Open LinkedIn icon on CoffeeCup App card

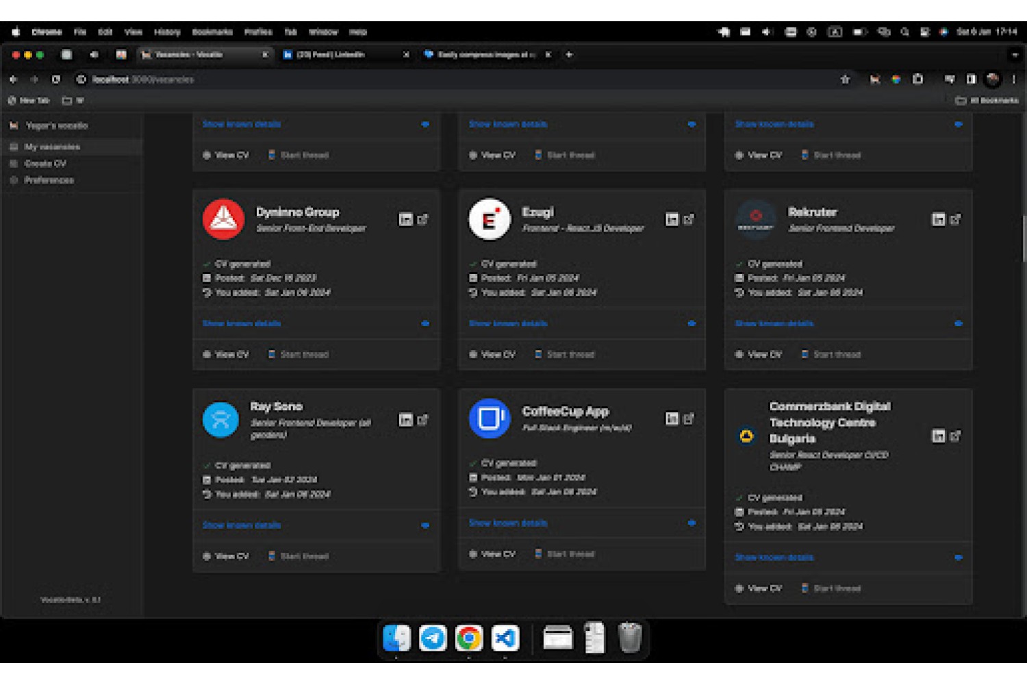click(x=672, y=419)
